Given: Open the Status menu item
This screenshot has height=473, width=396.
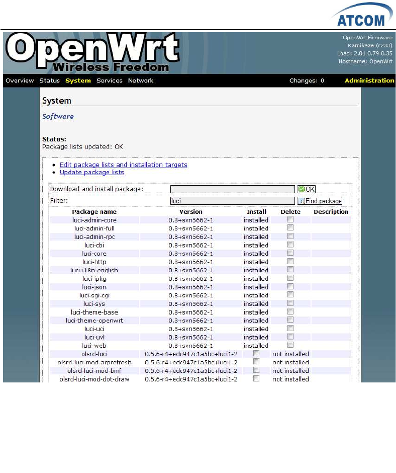Looking at the screenshot, I should (x=49, y=81).
